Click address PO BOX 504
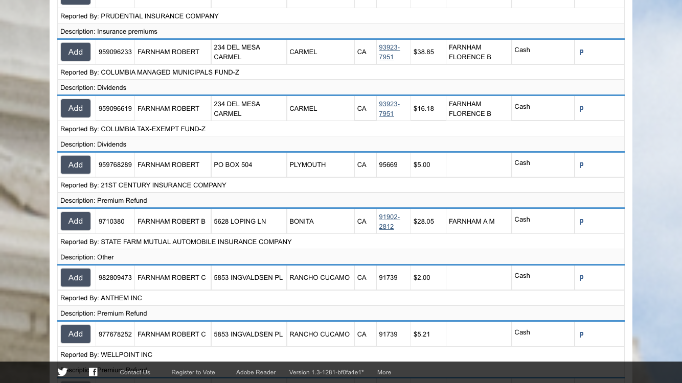Image resolution: width=682 pixels, height=383 pixels. pyautogui.click(x=233, y=164)
